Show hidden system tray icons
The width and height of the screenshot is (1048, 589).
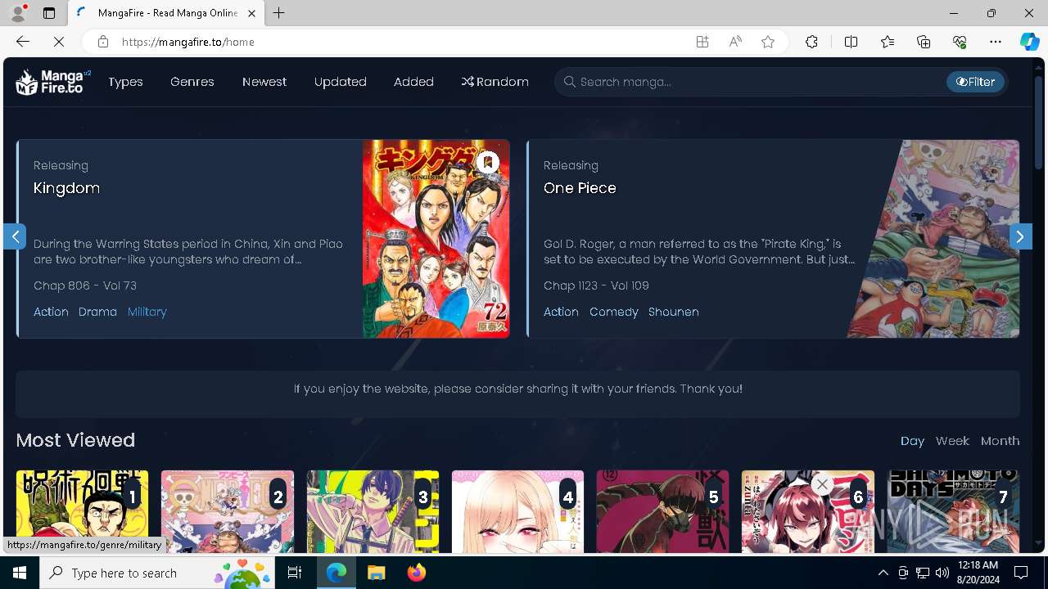883,573
